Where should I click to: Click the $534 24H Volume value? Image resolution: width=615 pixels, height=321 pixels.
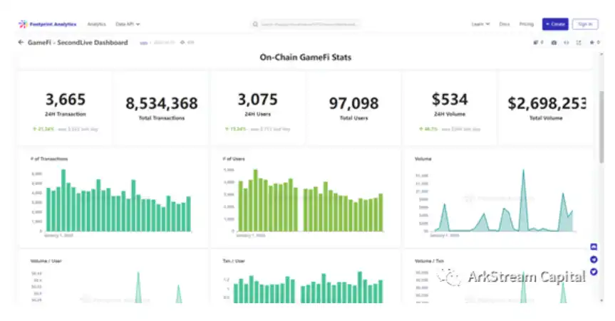[x=450, y=100]
